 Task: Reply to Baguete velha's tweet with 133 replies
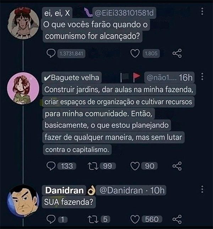point(51,166)
